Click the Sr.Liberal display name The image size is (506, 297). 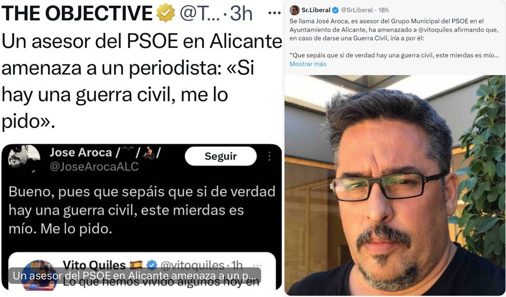316,10
